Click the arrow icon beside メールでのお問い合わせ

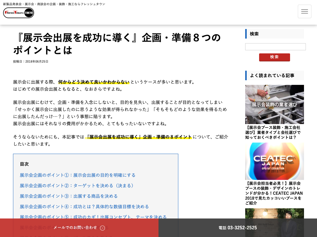pos(102,228)
